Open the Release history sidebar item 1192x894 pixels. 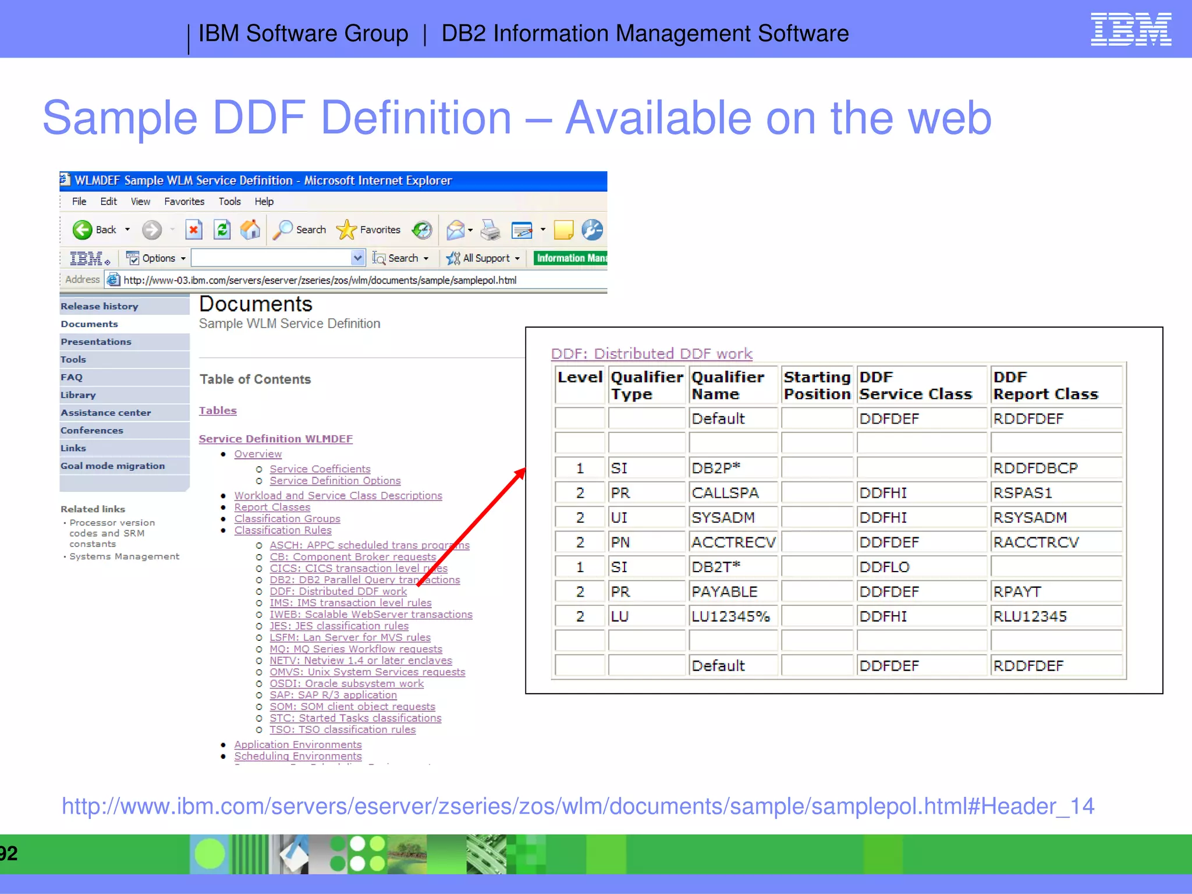click(125, 306)
